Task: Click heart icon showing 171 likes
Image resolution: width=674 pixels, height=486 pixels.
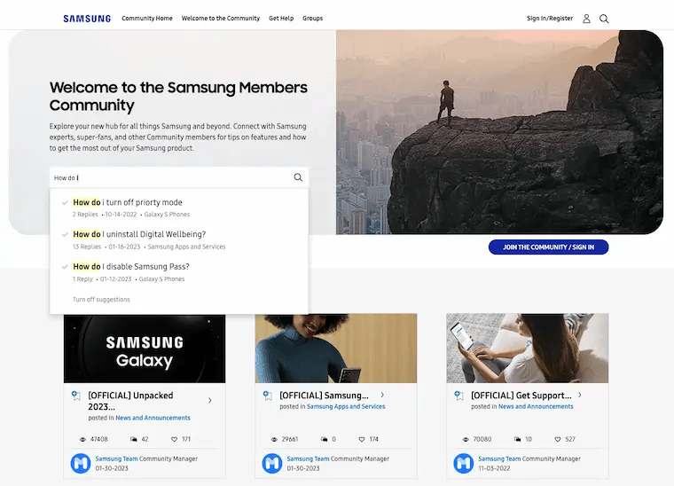Action: coord(174,439)
